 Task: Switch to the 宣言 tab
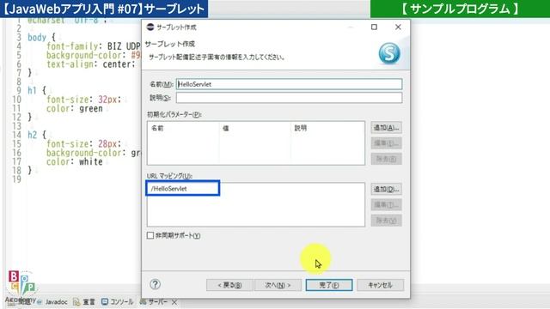(x=89, y=301)
